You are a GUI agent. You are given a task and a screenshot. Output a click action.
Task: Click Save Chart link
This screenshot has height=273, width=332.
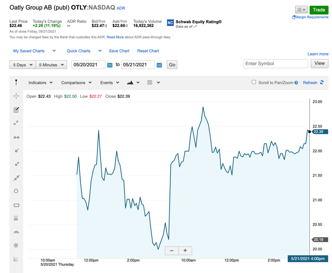(x=119, y=51)
